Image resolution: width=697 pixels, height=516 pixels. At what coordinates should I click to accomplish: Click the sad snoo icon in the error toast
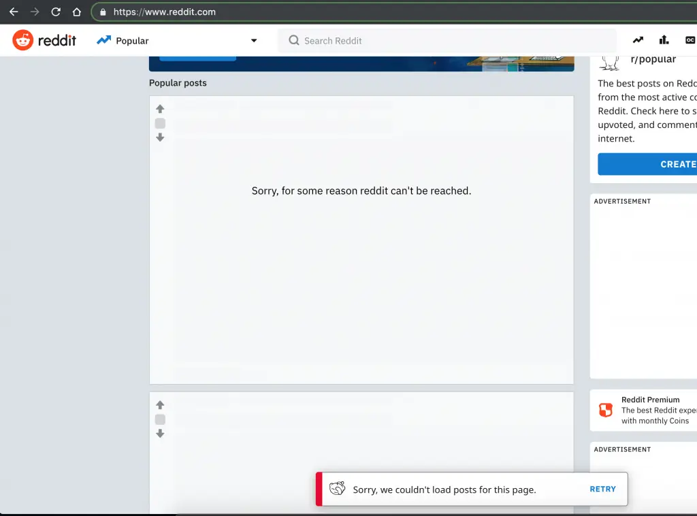337,488
